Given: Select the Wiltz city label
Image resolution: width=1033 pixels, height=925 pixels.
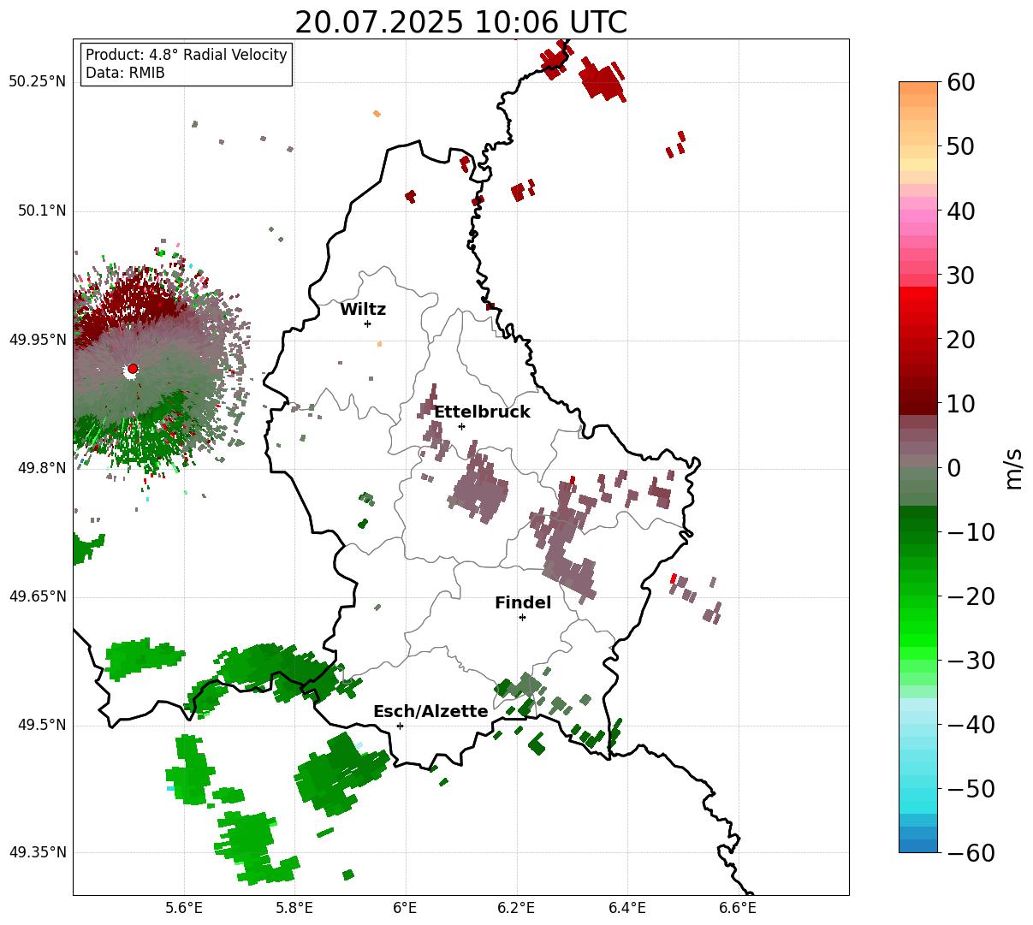Looking at the screenshot, I should (363, 310).
